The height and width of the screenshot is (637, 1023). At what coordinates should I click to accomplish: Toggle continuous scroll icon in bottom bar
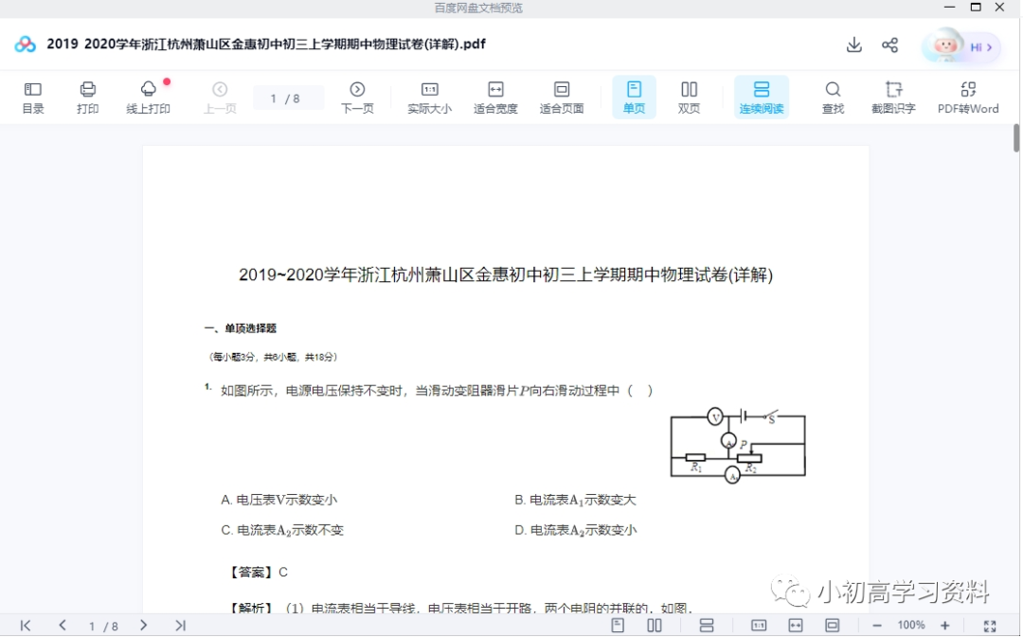[x=707, y=626]
